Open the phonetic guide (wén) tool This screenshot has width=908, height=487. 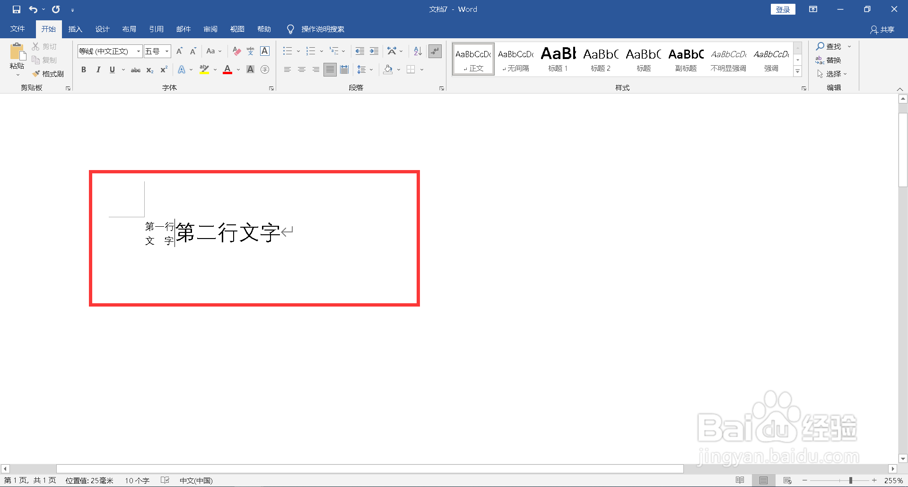tap(251, 51)
